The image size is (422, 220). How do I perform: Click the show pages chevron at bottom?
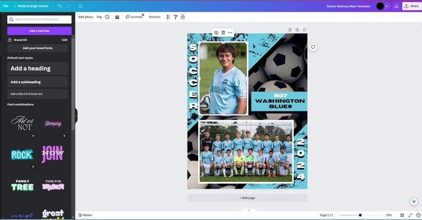point(249,210)
